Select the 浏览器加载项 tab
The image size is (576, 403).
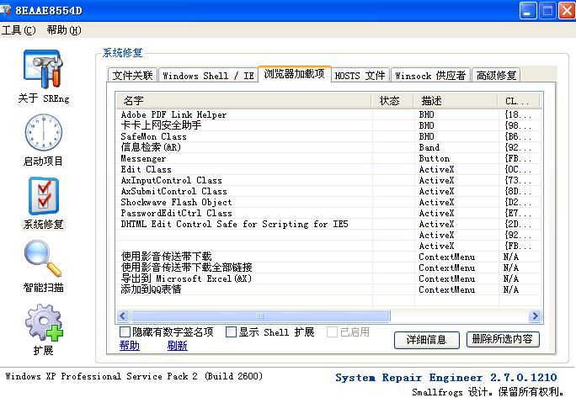pyautogui.click(x=294, y=74)
